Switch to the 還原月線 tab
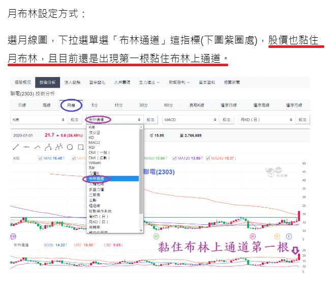 pos(294,105)
